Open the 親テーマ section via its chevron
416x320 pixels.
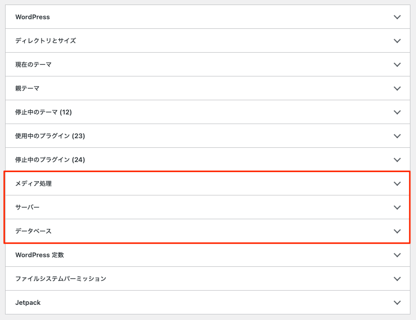(x=397, y=89)
